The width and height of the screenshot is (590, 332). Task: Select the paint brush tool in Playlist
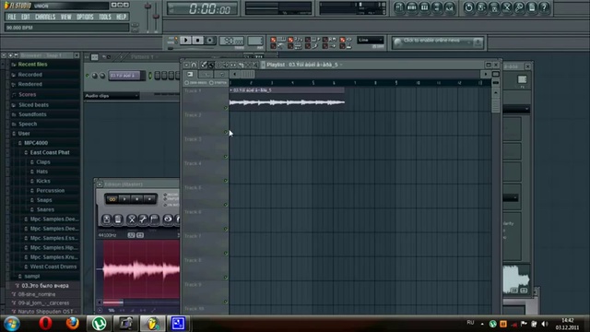tap(211, 65)
